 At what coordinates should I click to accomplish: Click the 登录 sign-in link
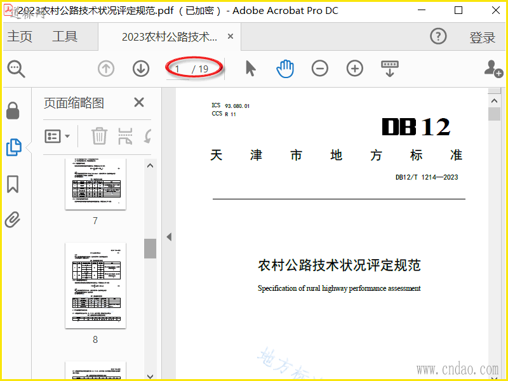click(483, 37)
